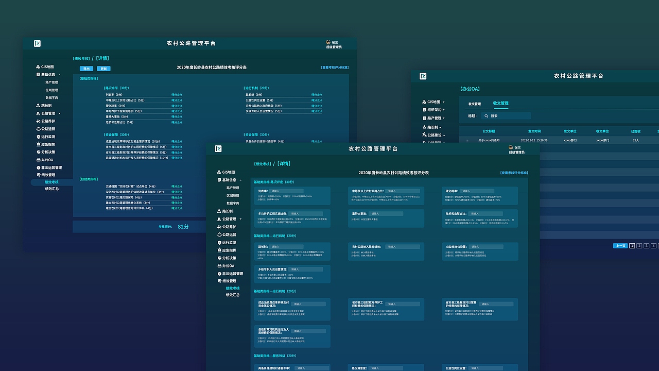Expand 公路管理 arrow in front window sidebar
This screenshot has height=371, width=659.
pos(240,219)
